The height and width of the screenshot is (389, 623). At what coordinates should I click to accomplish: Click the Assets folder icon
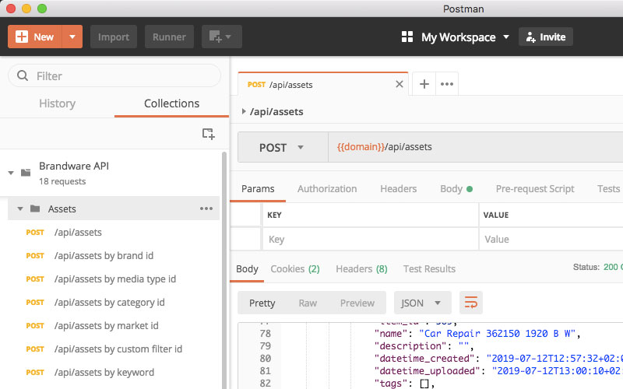coord(35,209)
